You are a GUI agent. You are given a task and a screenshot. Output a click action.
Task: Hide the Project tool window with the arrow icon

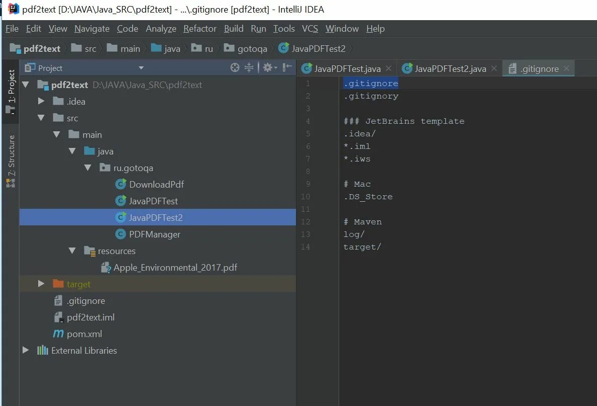287,67
